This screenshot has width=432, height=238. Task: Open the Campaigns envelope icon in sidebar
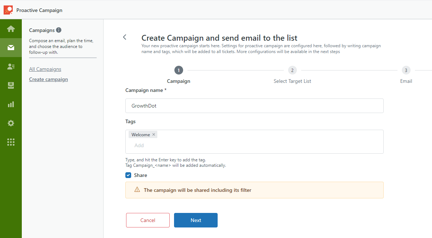pyautogui.click(x=11, y=48)
